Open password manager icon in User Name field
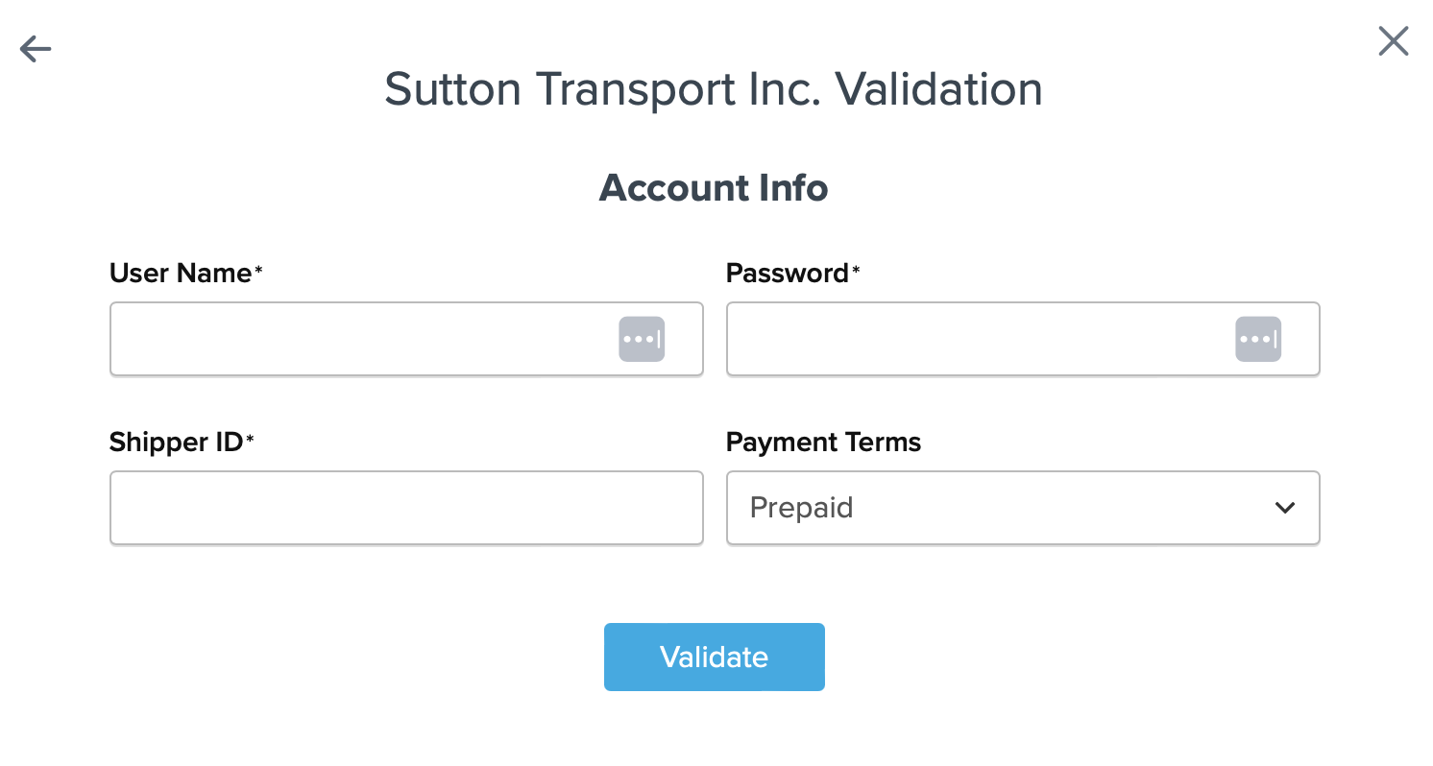This screenshot has width=1433, height=766. (642, 339)
